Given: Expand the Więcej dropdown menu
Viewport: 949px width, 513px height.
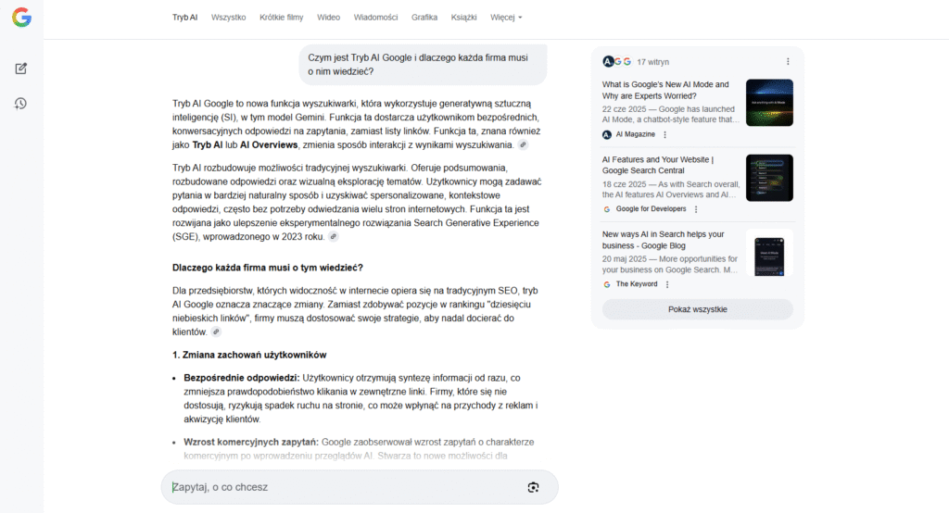Looking at the screenshot, I should coord(506,18).
